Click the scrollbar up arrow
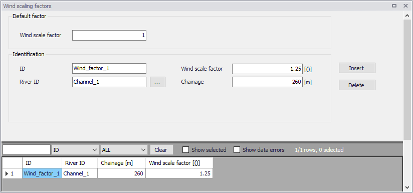This screenshot has height=193, width=413. point(407,16)
